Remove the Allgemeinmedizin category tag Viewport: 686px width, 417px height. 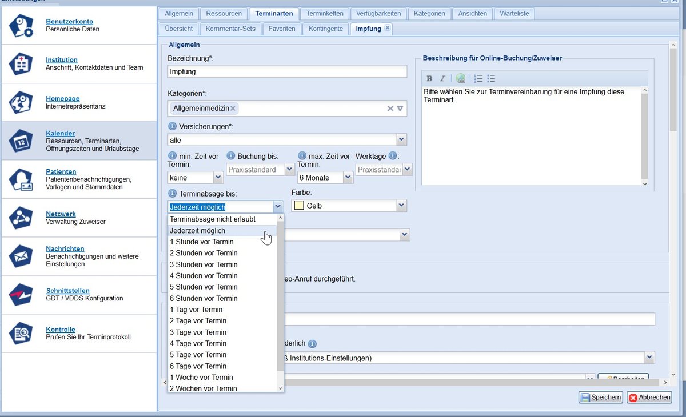[x=233, y=108]
